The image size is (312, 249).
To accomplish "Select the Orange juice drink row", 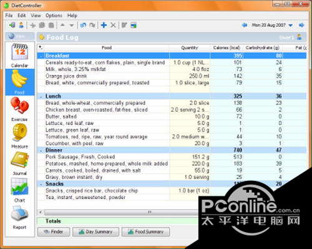I will pyautogui.click(x=172, y=76).
